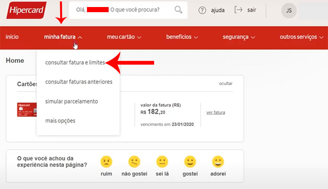Screen dimensions: 328x189
Task: Click the sair logout link
Action: point(251,10)
